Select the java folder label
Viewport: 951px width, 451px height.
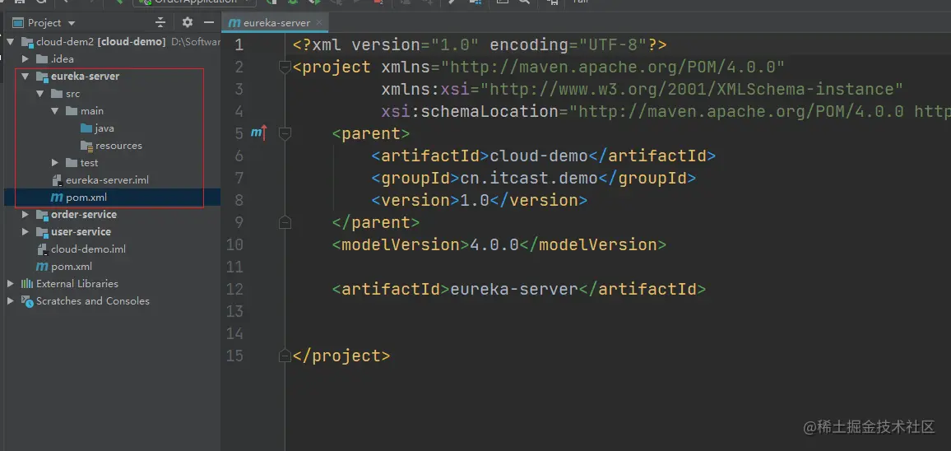pyautogui.click(x=104, y=128)
